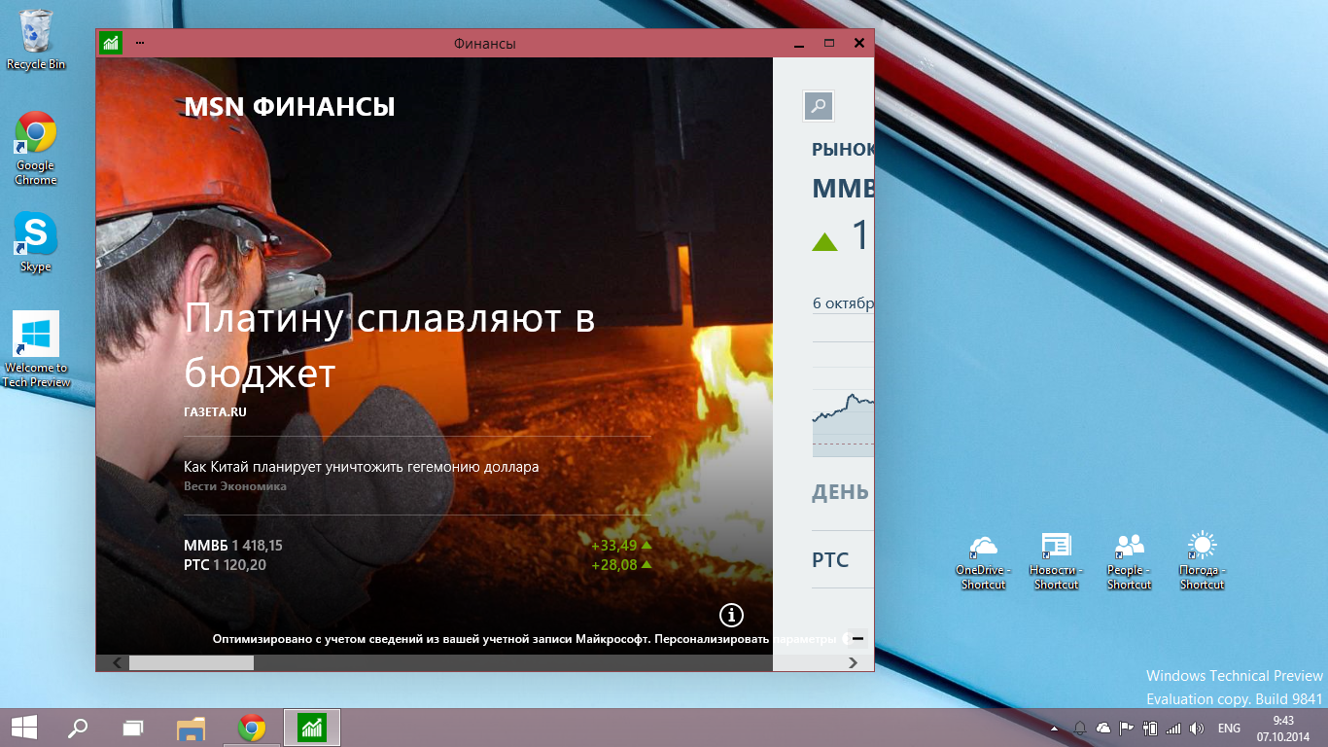Open article 'Как Китай планирует уничтожить гегемонию доллара'
Image resolution: width=1328 pixels, height=747 pixels.
(361, 467)
